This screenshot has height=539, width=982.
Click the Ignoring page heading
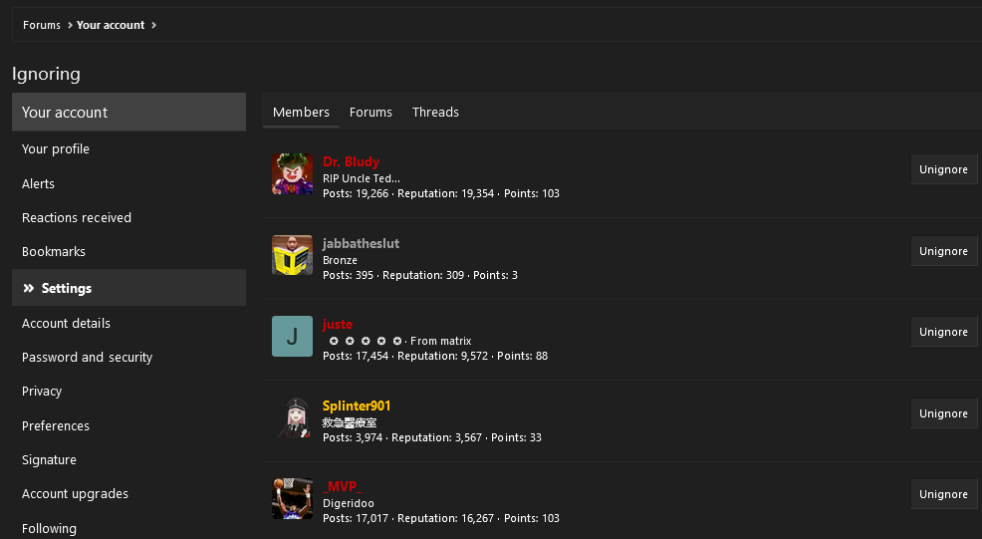(47, 74)
